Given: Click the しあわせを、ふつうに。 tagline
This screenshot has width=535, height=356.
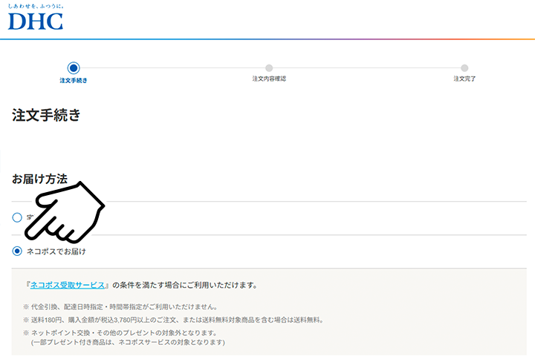Looking at the screenshot, I should [36, 6].
